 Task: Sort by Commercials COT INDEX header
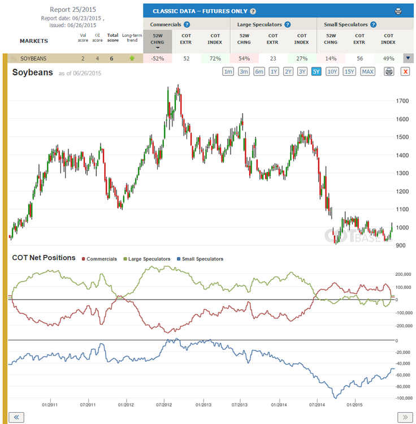coord(215,39)
